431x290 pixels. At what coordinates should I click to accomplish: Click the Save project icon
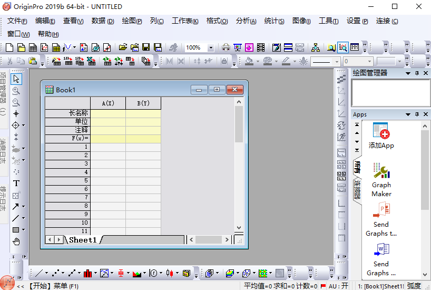click(x=146, y=47)
